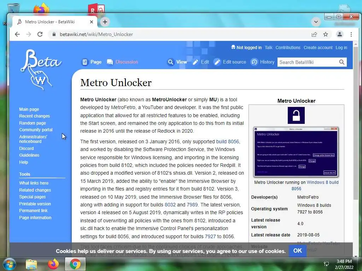
Task: Go to Main page in sidebar
Action: 29,109
